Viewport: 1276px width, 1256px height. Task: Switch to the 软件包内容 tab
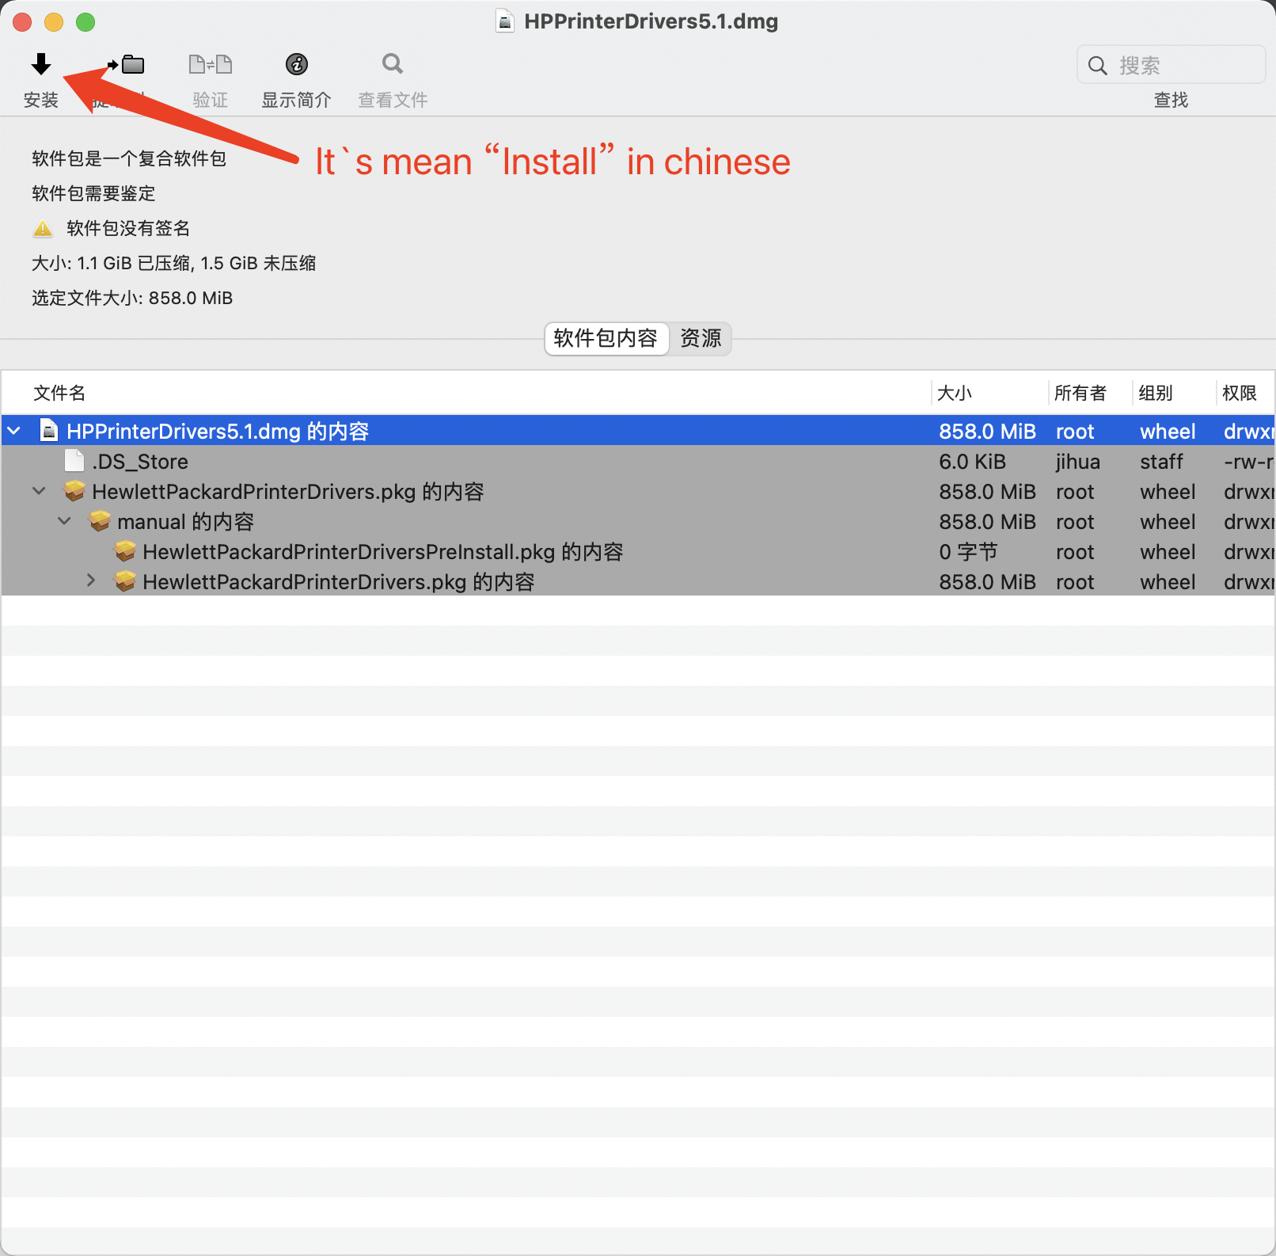point(606,339)
